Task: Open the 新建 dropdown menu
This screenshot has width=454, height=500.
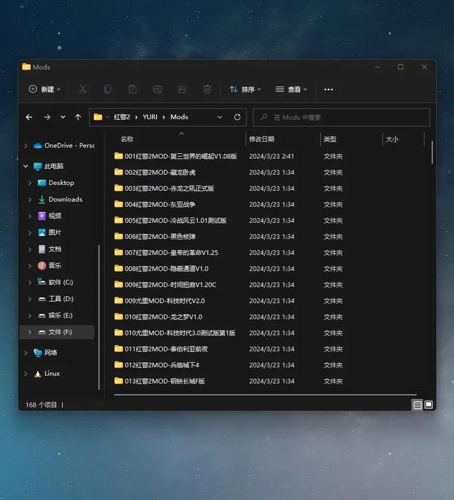Action: point(45,89)
